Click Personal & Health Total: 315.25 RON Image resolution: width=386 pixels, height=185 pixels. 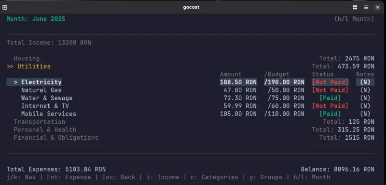[343, 130]
